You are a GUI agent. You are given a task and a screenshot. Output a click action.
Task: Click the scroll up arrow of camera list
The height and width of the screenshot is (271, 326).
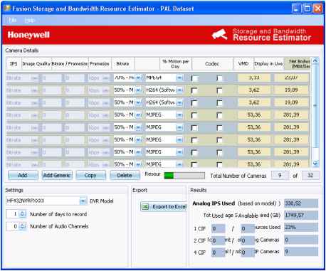pyautogui.click(x=315, y=61)
